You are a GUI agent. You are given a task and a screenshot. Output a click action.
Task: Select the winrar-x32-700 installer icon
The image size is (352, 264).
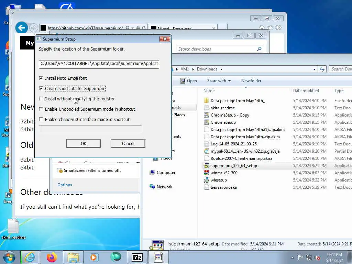pyautogui.click(x=206, y=173)
